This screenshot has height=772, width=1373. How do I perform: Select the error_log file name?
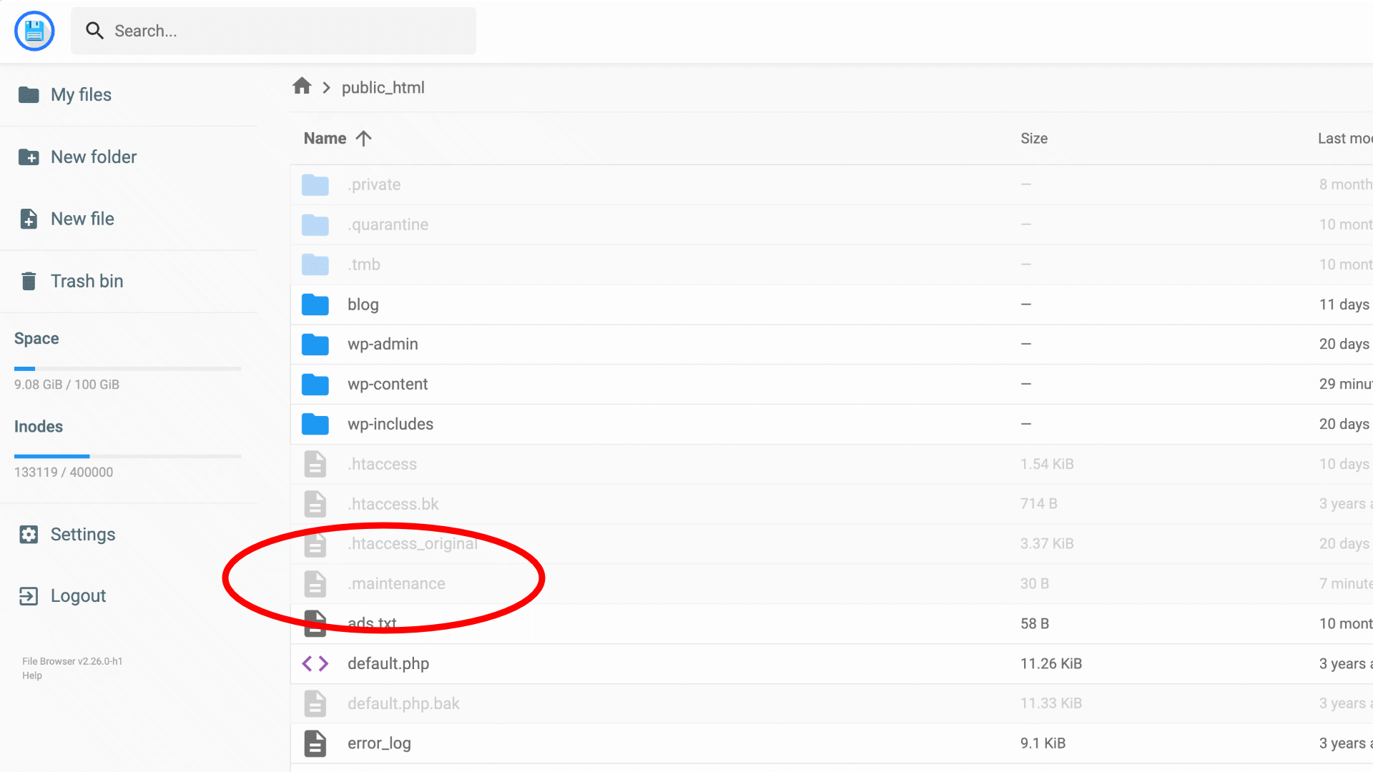pyautogui.click(x=379, y=743)
